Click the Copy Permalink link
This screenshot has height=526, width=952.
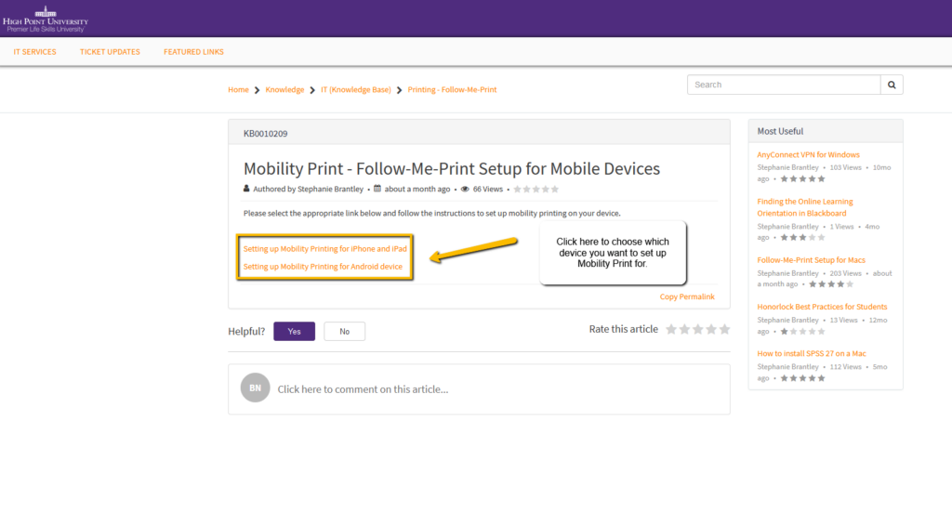tap(687, 296)
